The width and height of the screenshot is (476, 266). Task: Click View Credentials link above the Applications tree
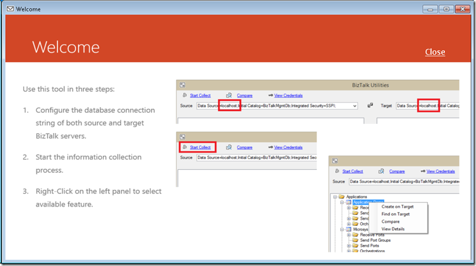[441, 171]
